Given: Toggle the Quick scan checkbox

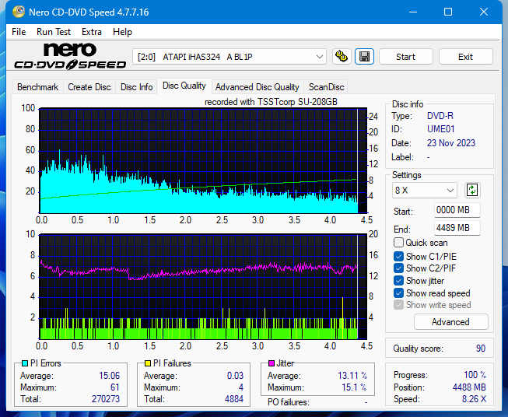Looking at the screenshot, I should [x=398, y=243].
